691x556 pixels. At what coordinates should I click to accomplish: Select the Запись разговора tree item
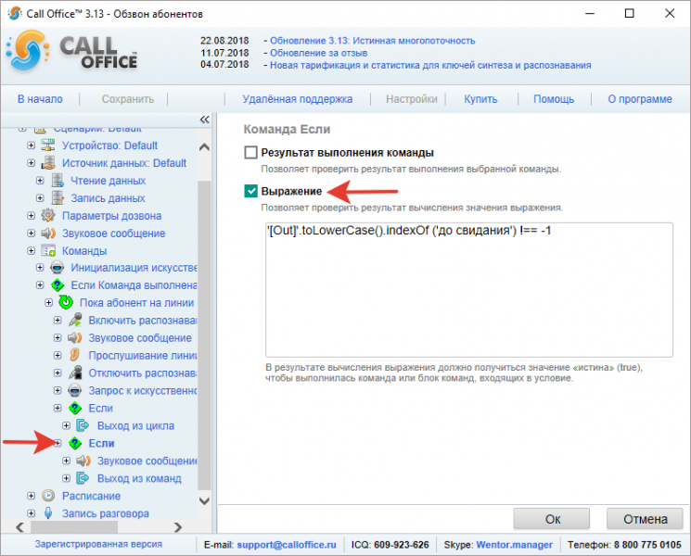(x=106, y=513)
